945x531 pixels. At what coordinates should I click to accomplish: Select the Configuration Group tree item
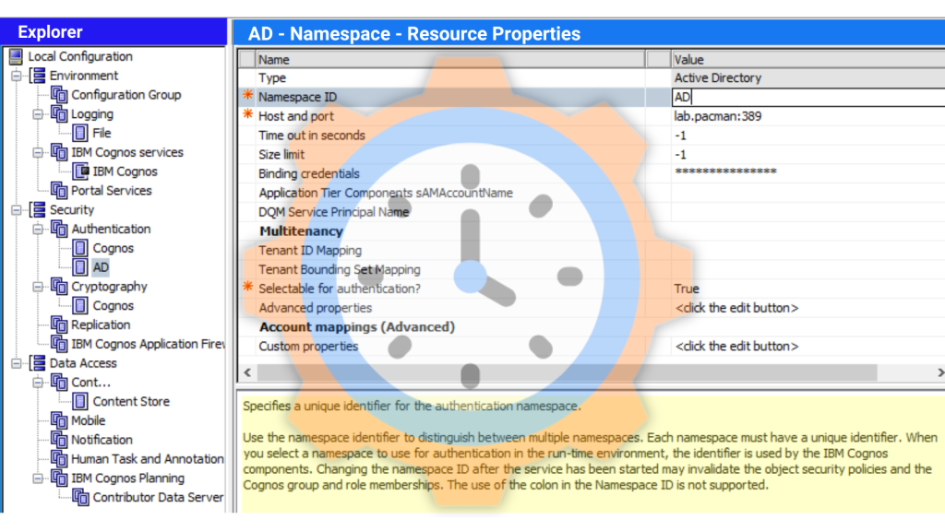pyautogui.click(x=126, y=95)
